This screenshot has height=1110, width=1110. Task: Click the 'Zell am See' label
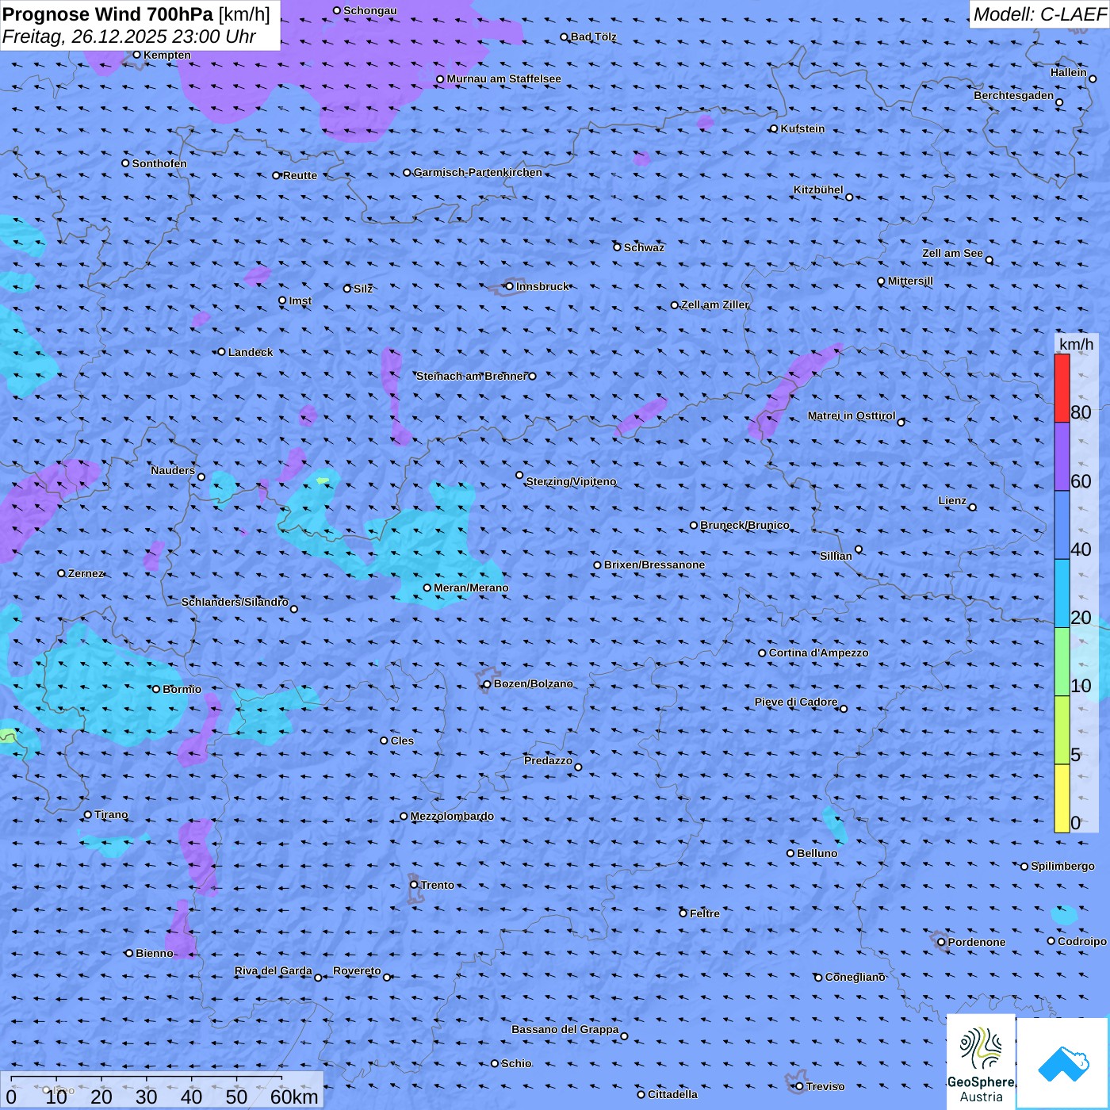point(952,253)
